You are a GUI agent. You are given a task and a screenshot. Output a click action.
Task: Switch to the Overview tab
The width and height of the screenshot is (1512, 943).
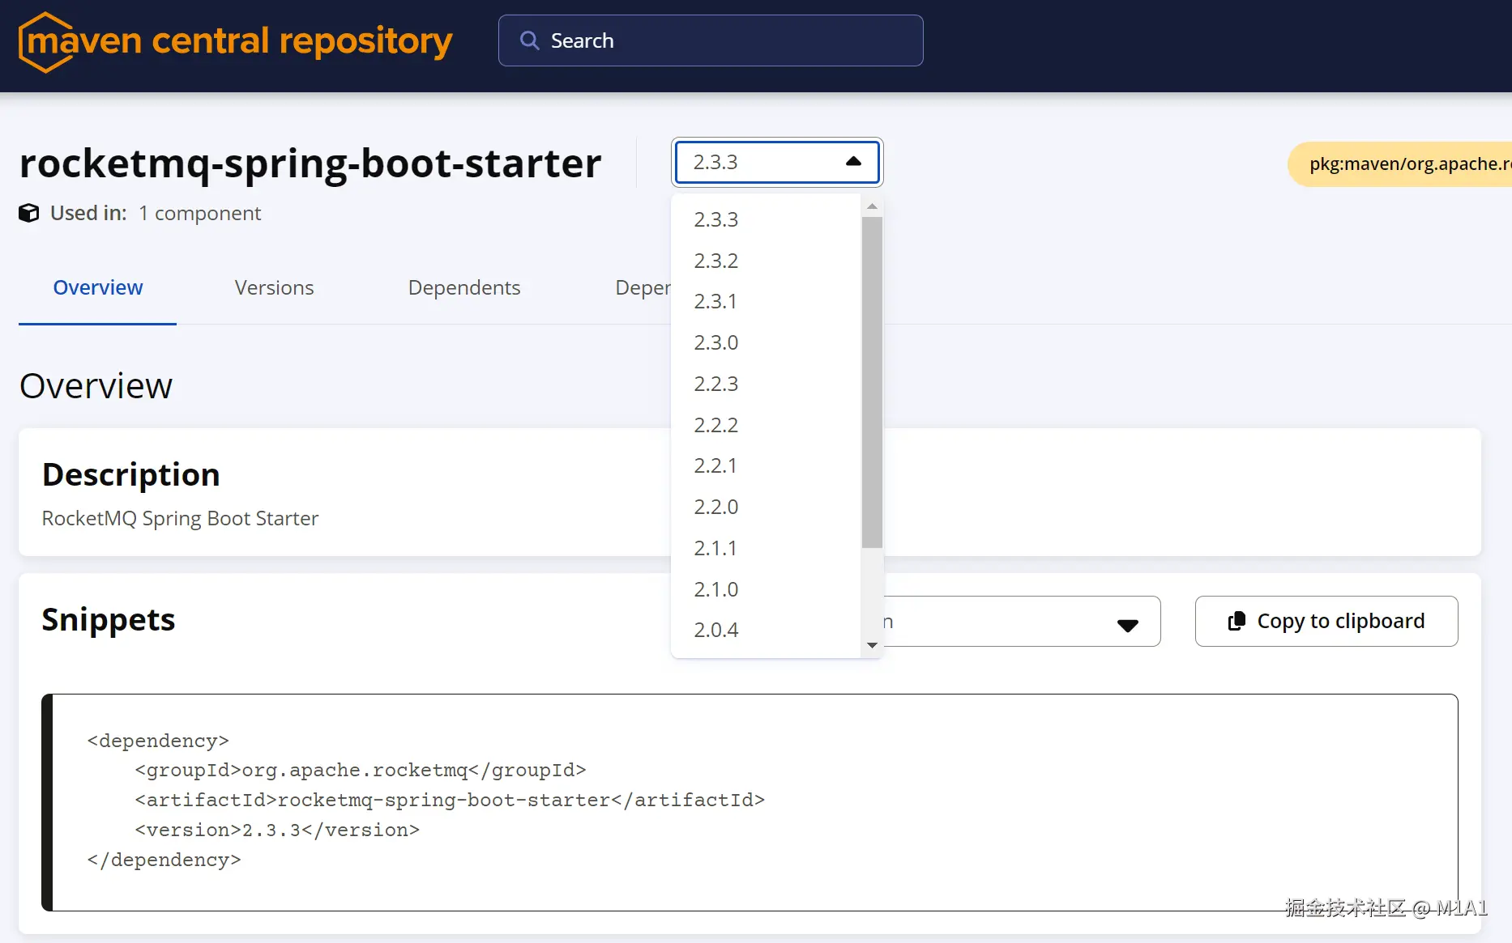98,287
